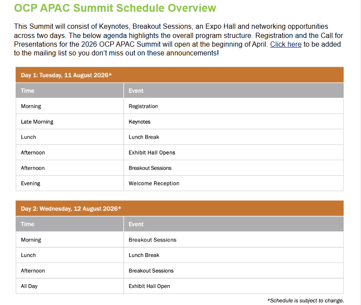Click the Day 1 Time column header

27,91
